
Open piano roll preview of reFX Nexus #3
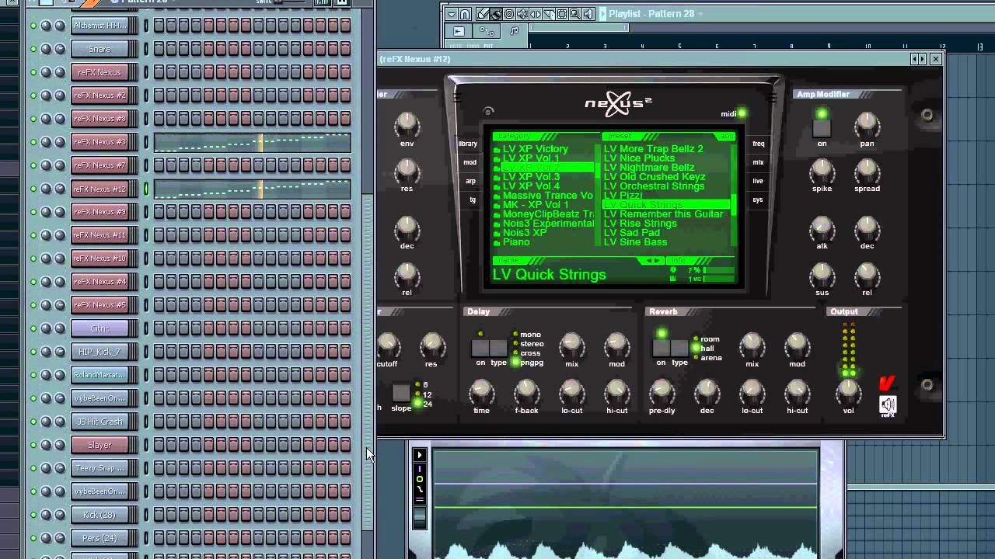pos(252,142)
